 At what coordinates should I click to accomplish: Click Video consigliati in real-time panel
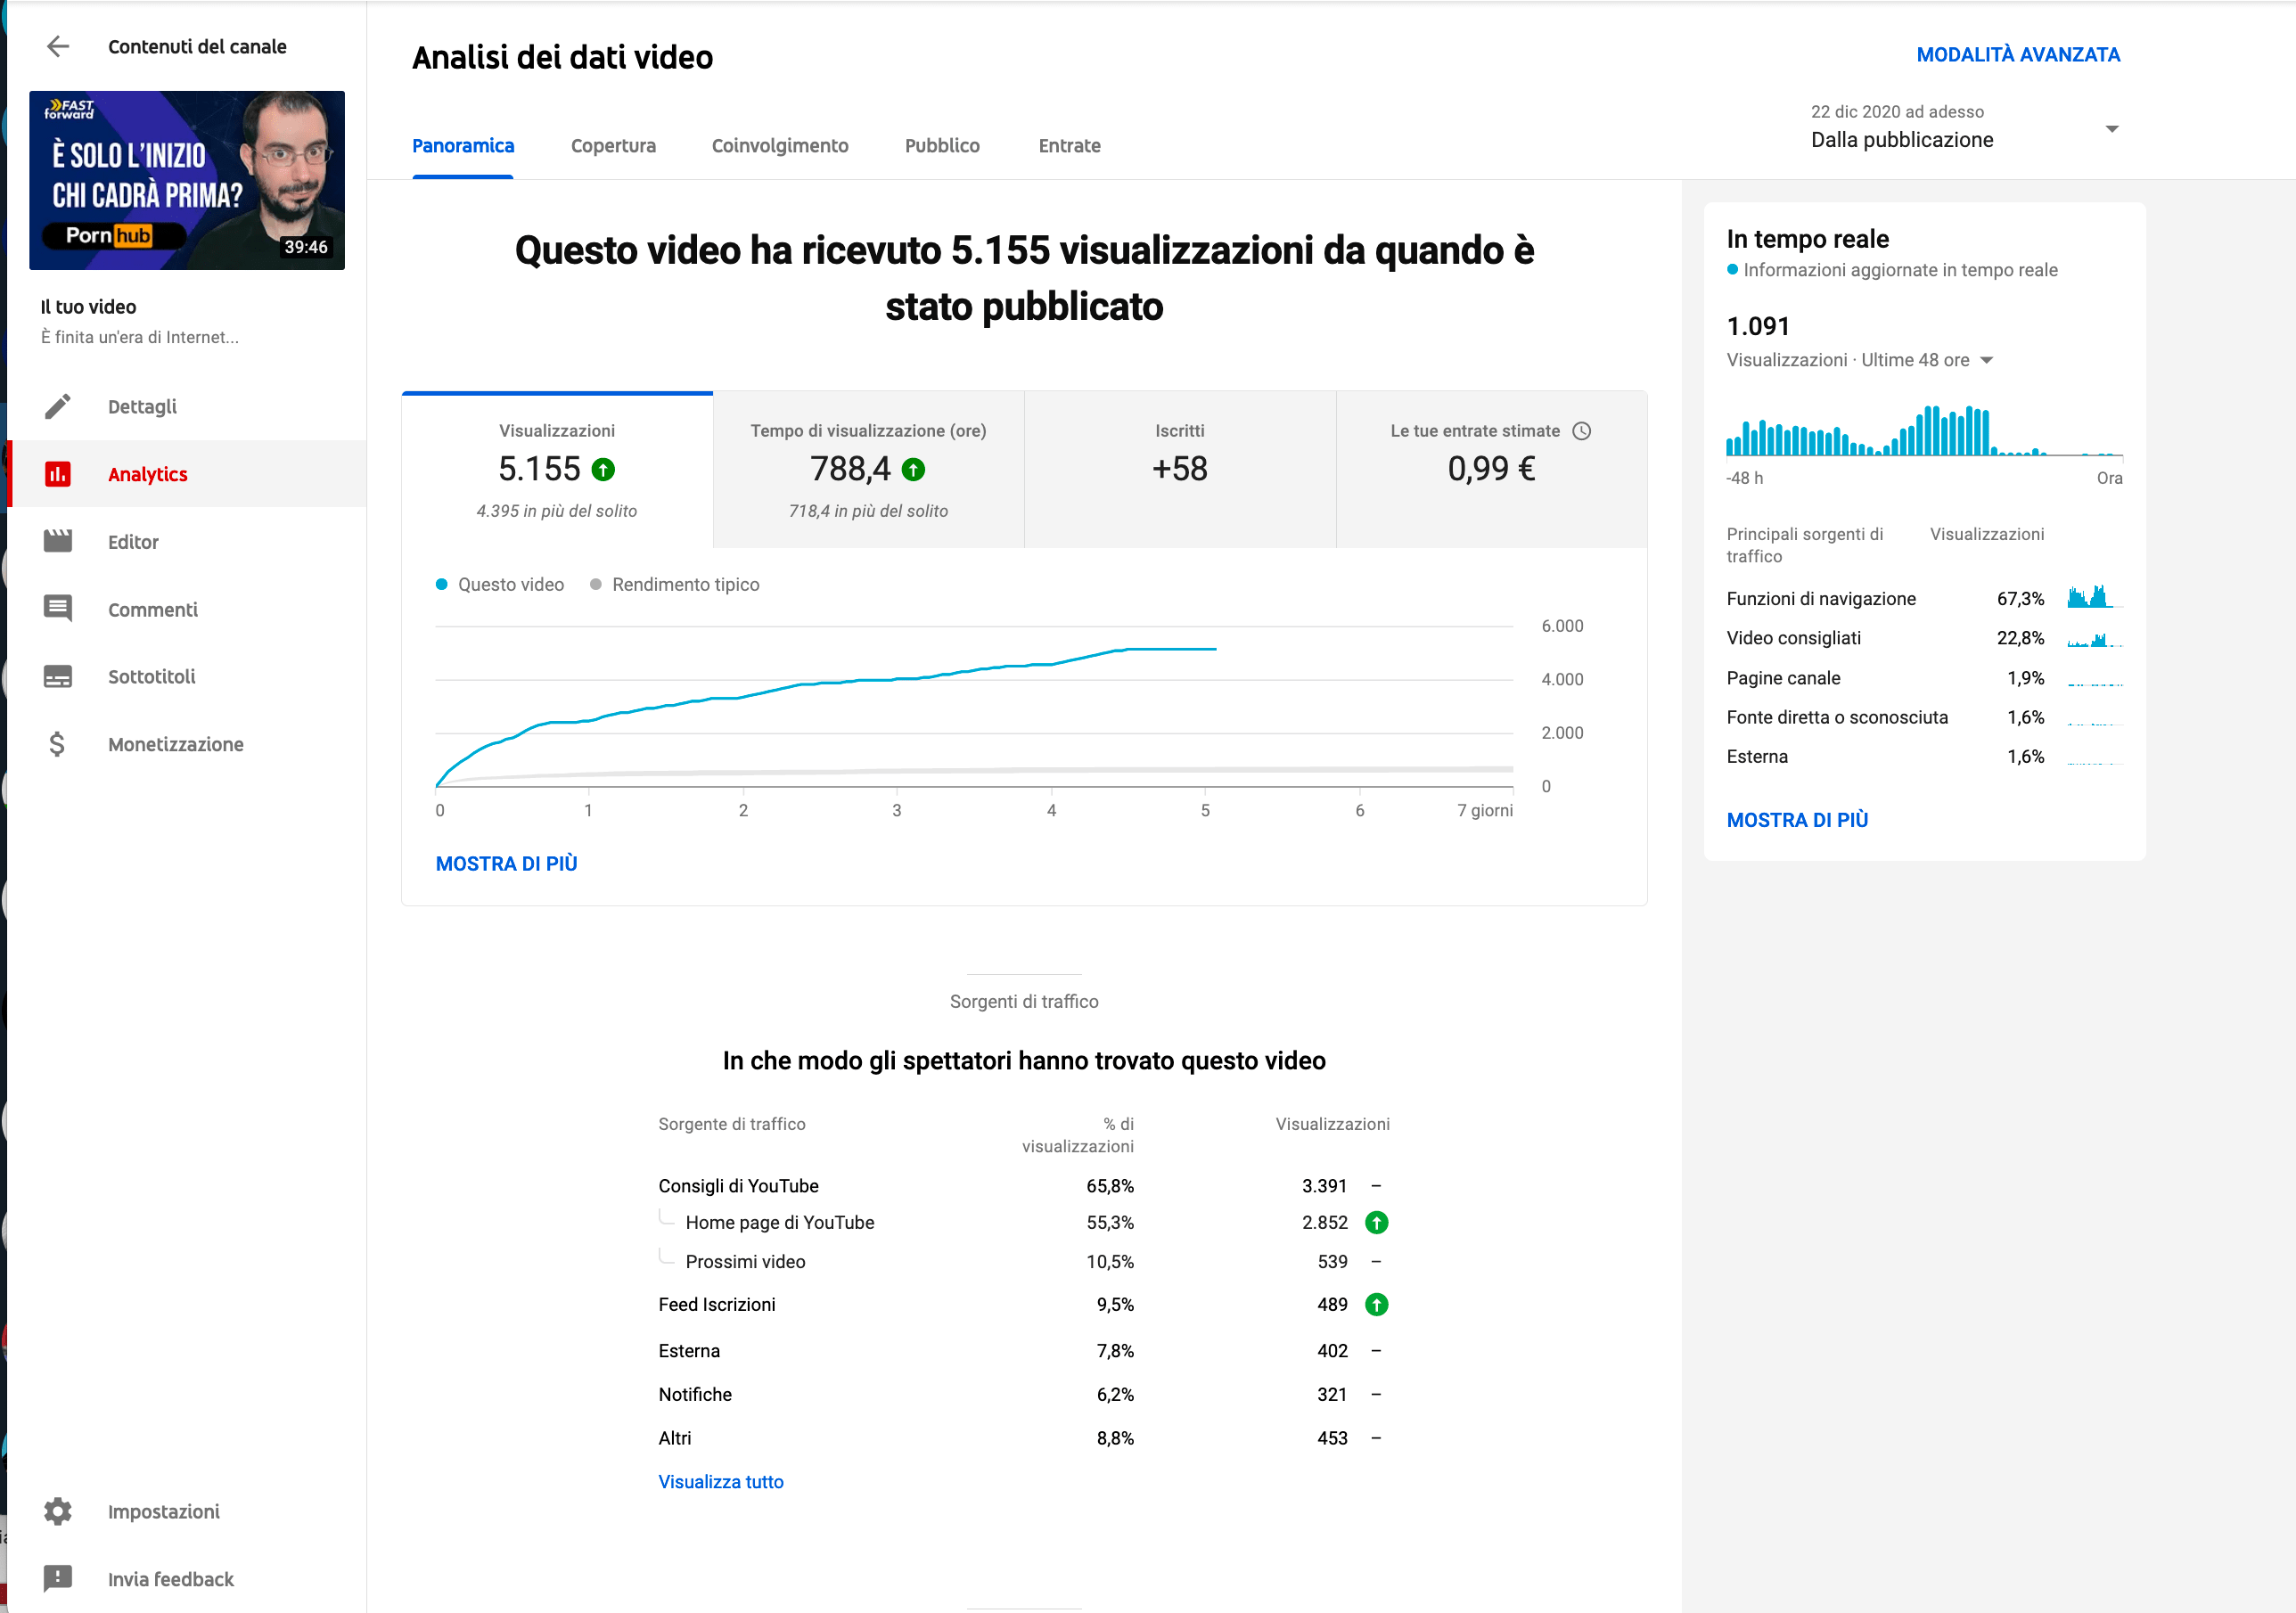pyautogui.click(x=1794, y=638)
